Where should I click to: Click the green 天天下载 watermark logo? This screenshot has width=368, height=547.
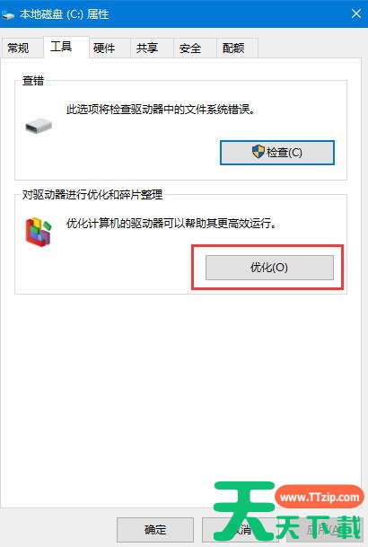click(x=286, y=511)
